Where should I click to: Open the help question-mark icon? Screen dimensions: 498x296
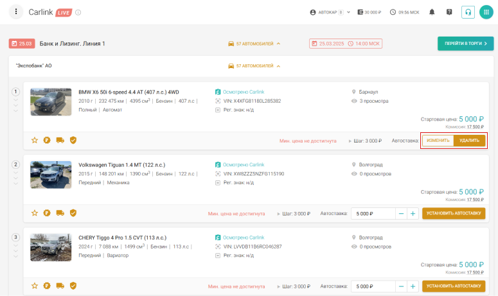tap(449, 12)
